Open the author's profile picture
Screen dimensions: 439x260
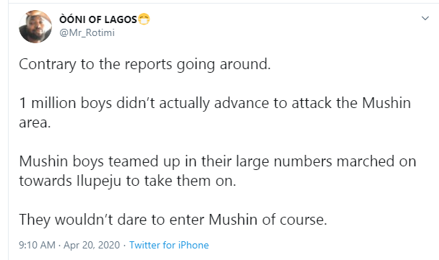pos(35,27)
